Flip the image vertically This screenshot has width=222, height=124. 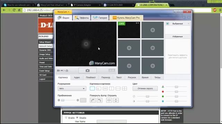[x=116, y=100]
